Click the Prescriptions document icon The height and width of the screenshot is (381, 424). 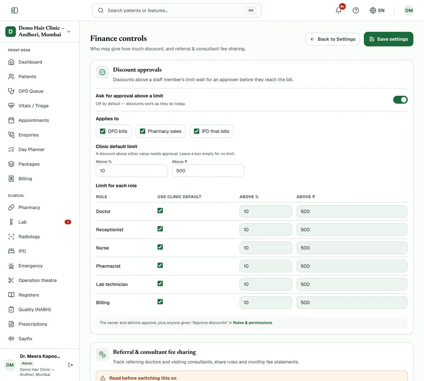pos(11,324)
